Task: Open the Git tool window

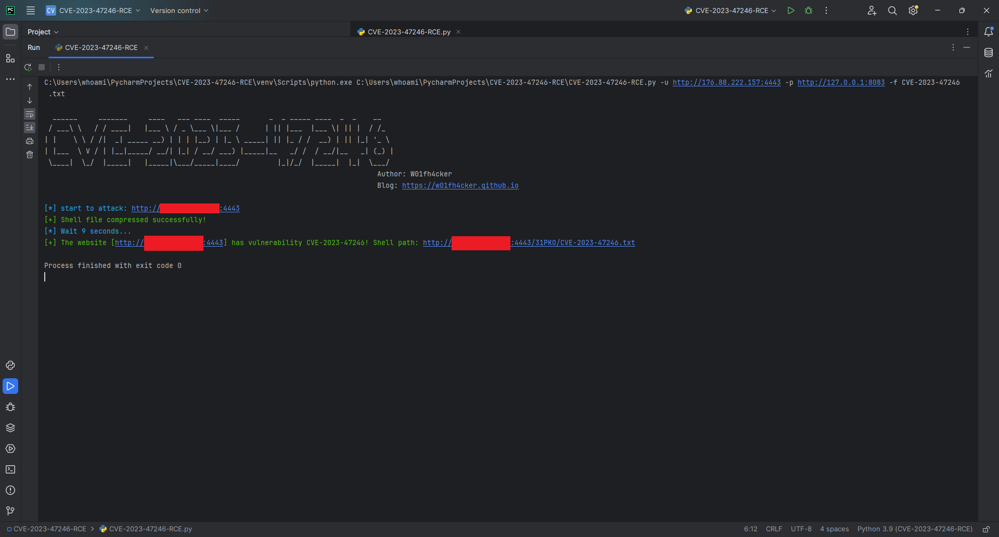Action: [x=10, y=511]
